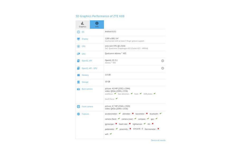251x145 pixels.
Task: Click the wifi check mark
Action: 111,134
